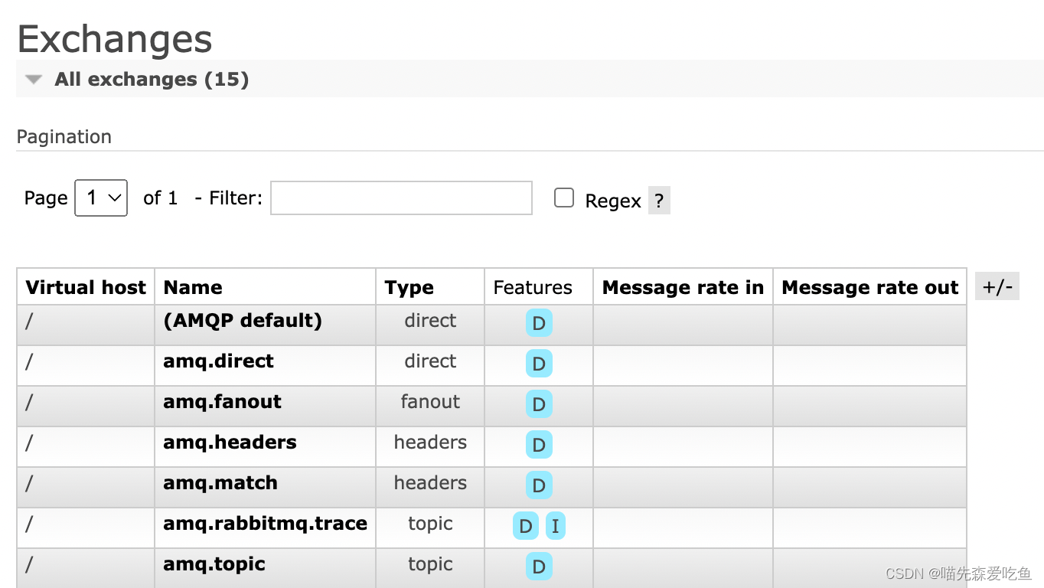Viewport: 1044px width, 588px height.
Task: Click the D badge for amq.match
Action: [539, 485]
